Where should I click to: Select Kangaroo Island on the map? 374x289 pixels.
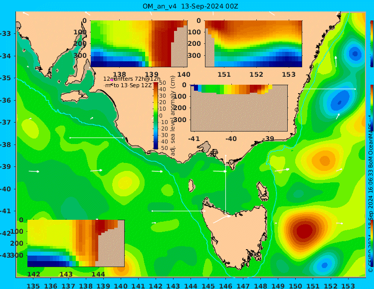click(74, 97)
